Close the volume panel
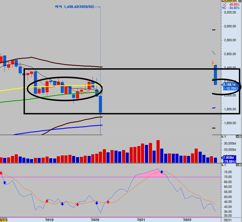Image resolution: width=242 pixels, height=222 pixels. pyautogui.click(x=240, y=136)
